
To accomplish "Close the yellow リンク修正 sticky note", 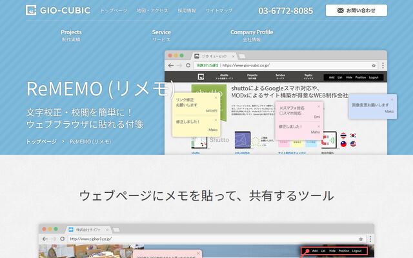I will tap(216, 97).
